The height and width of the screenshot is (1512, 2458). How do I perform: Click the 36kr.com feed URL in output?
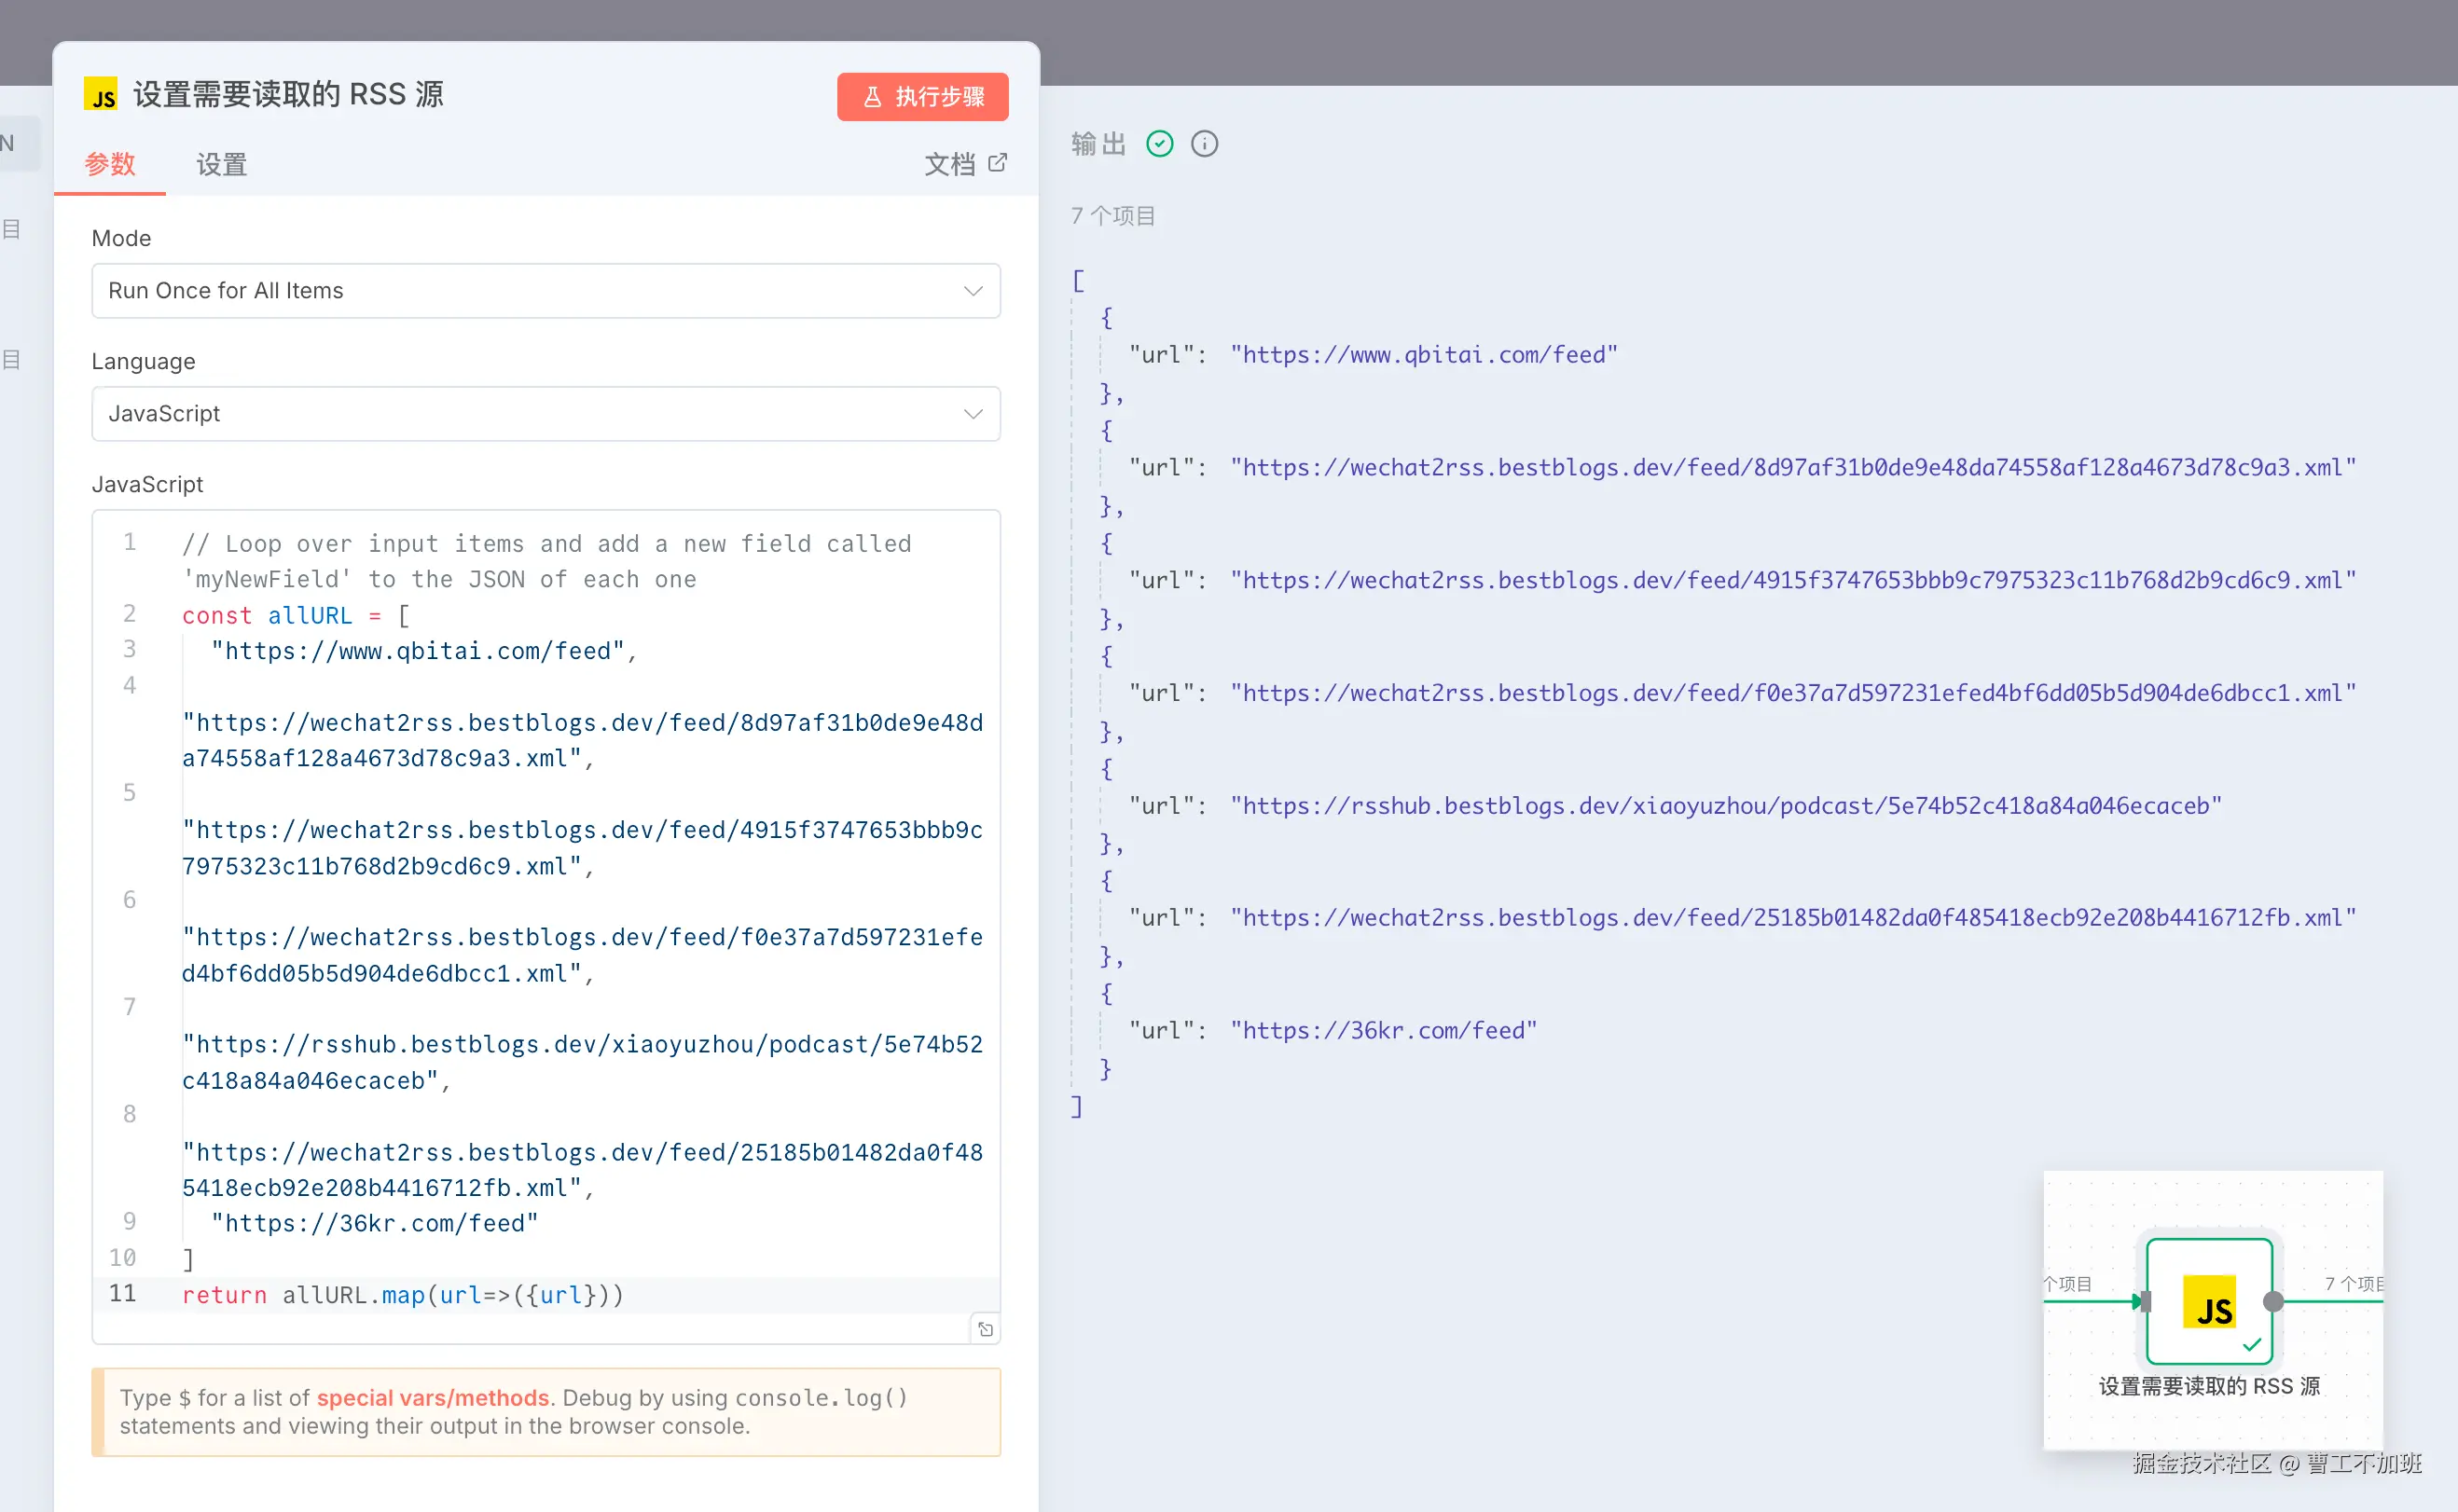(1382, 1030)
